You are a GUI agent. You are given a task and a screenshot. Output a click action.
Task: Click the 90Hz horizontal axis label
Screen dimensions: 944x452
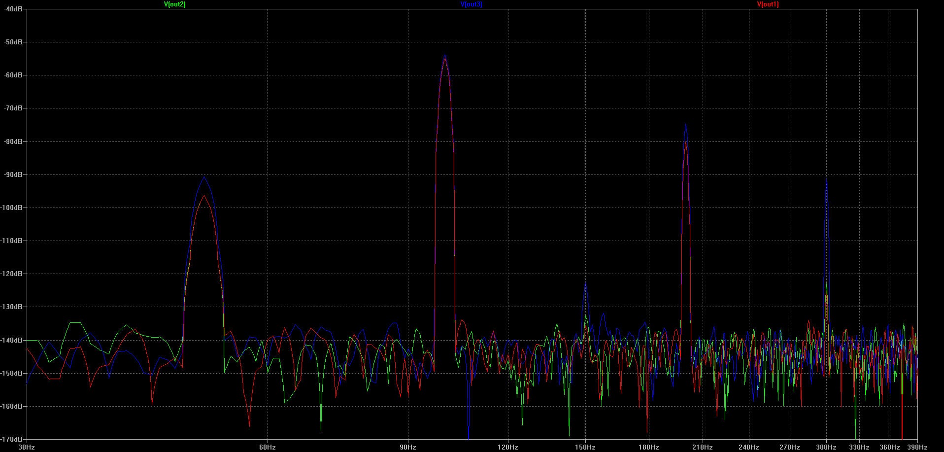[x=408, y=447]
